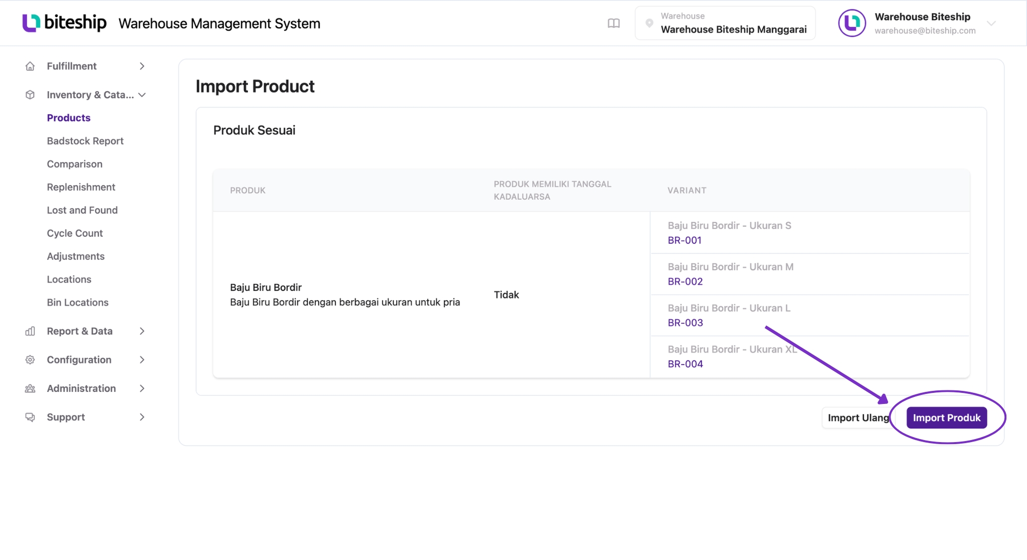The height and width of the screenshot is (560, 1027).
Task: Click the Import Product page title
Action: tap(255, 86)
